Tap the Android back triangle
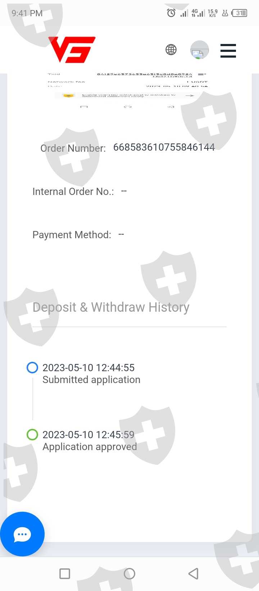Image resolution: width=259 pixels, height=591 pixels. pyautogui.click(x=194, y=574)
